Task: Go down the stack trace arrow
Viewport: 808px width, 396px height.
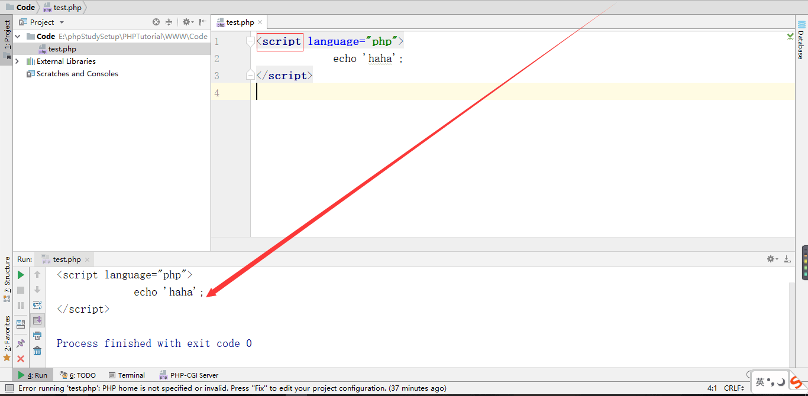Action: point(37,290)
